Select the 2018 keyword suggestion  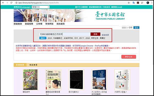tap(88, 38)
